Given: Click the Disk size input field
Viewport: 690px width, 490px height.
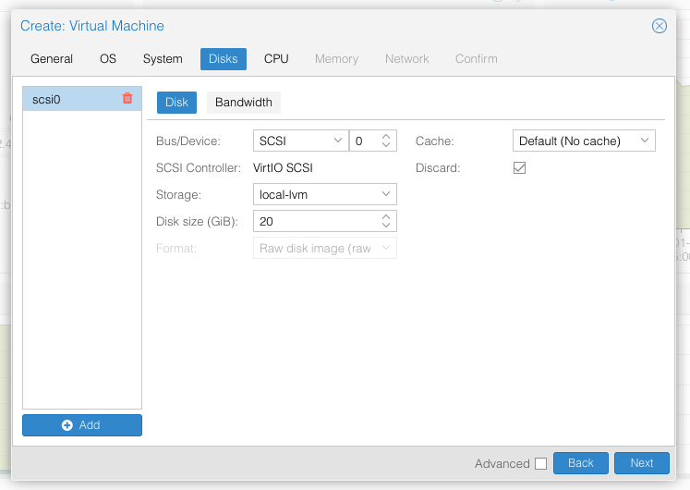Looking at the screenshot, I should [x=315, y=222].
